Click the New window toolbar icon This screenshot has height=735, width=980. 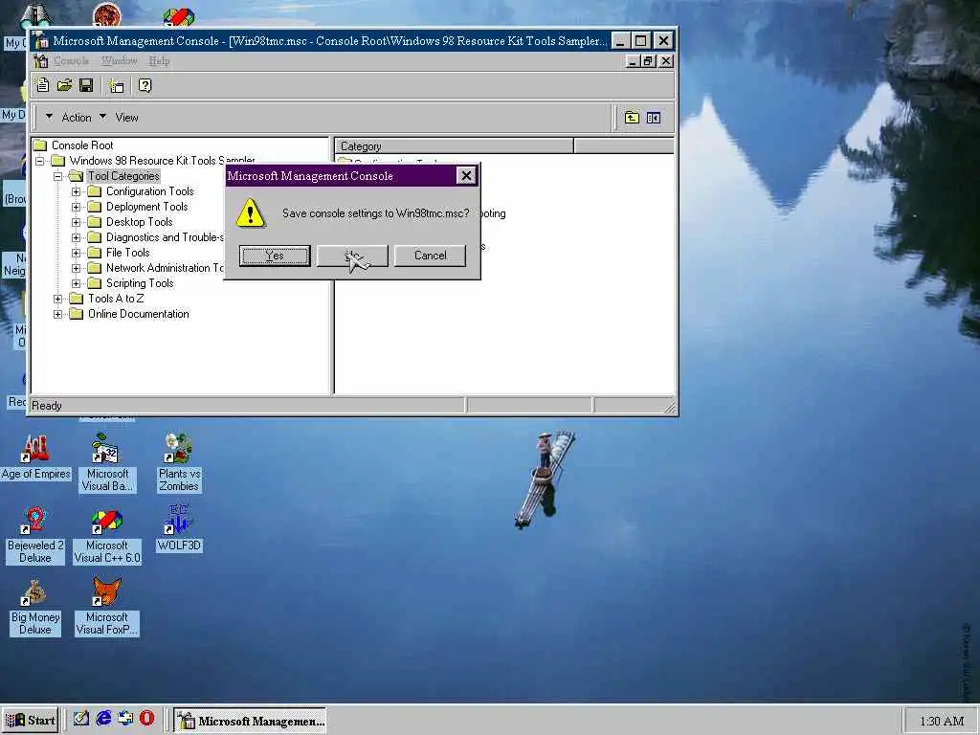click(116, 85)
